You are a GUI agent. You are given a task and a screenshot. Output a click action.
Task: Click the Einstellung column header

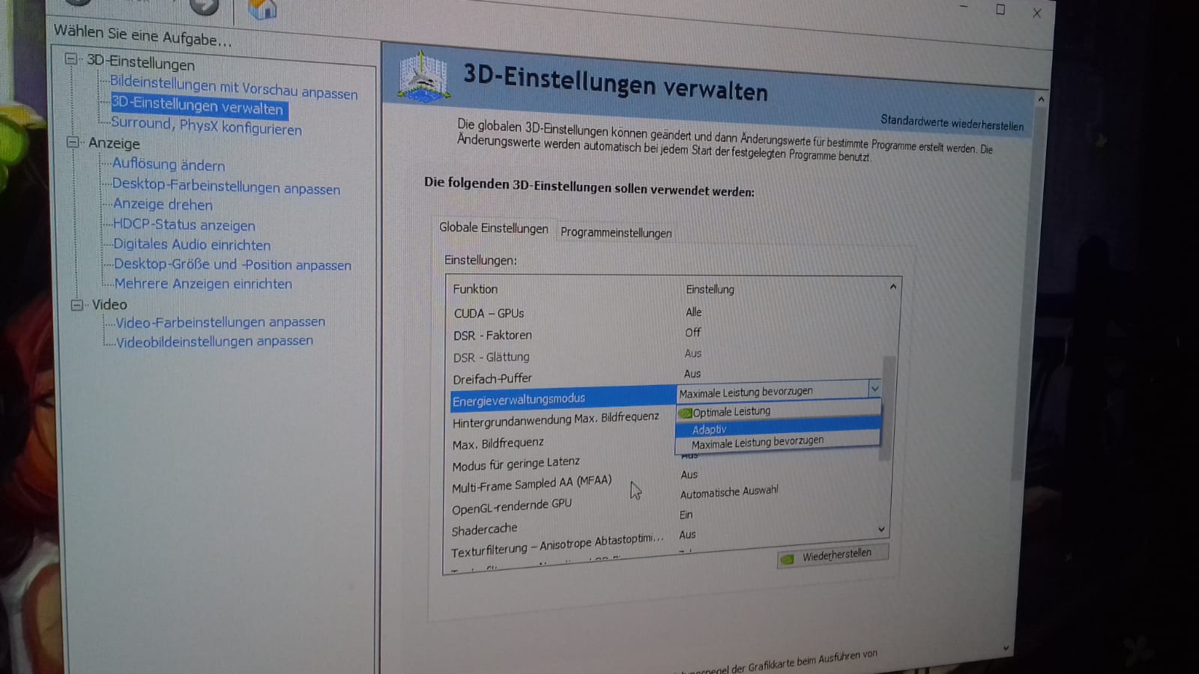pos(710,289)
